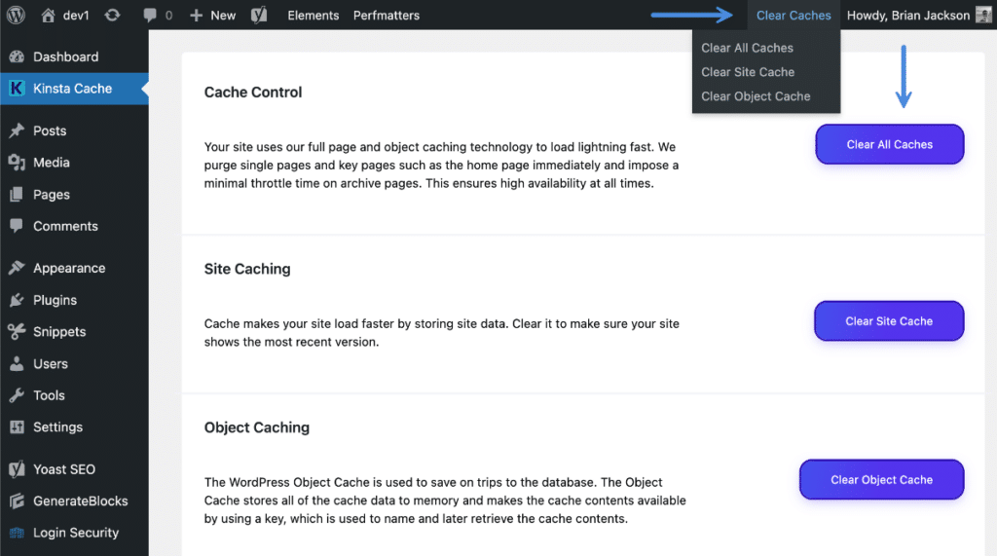Click the Site Caching heading

(246, 269)
